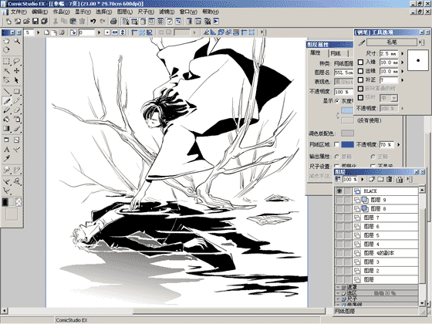Click the layer list scroll-up arrow
The image size is (432, 324).
(422, 190)
